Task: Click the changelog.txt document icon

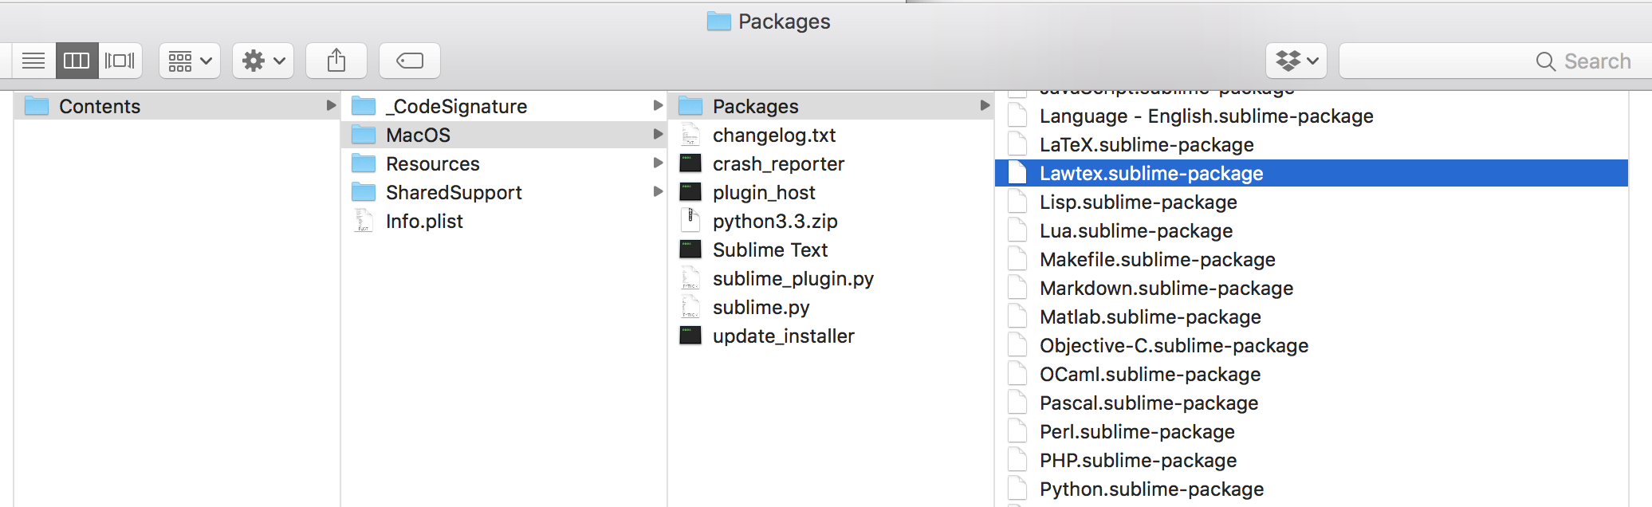Action: point(690,135)
